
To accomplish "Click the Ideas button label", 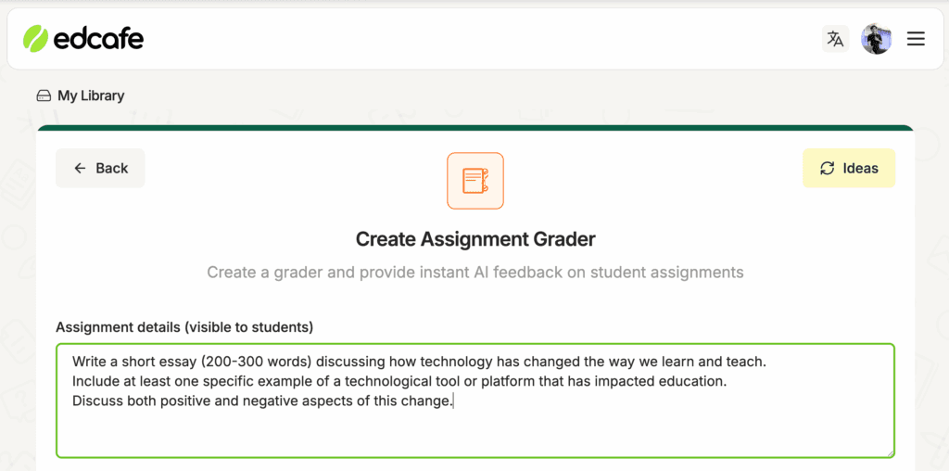I will click(861, 169).
